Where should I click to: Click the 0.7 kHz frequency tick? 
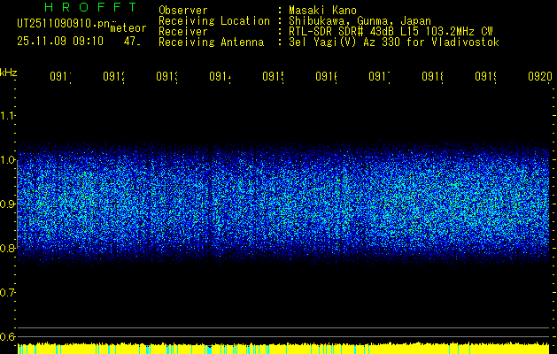click(x=8, y=293)
